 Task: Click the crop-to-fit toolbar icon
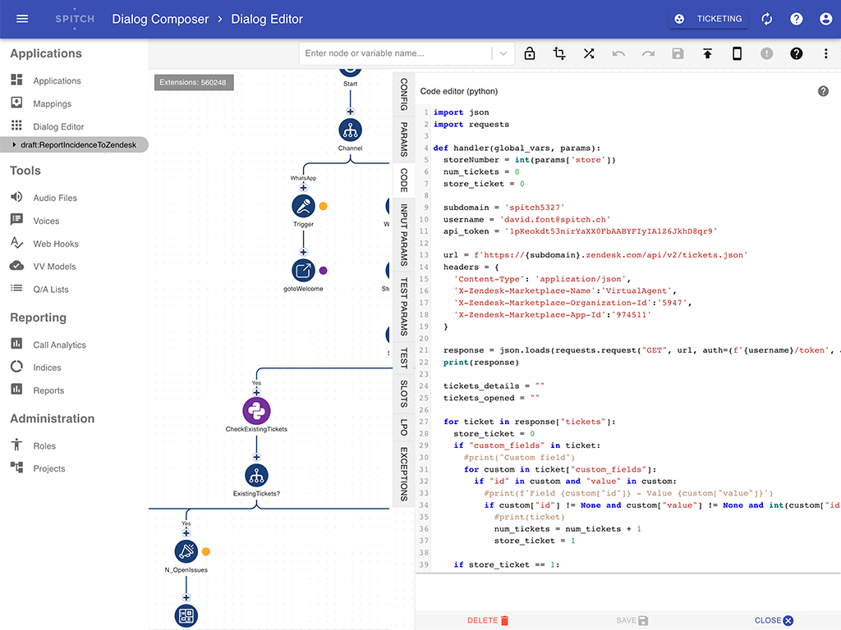(x=559, y=52)
